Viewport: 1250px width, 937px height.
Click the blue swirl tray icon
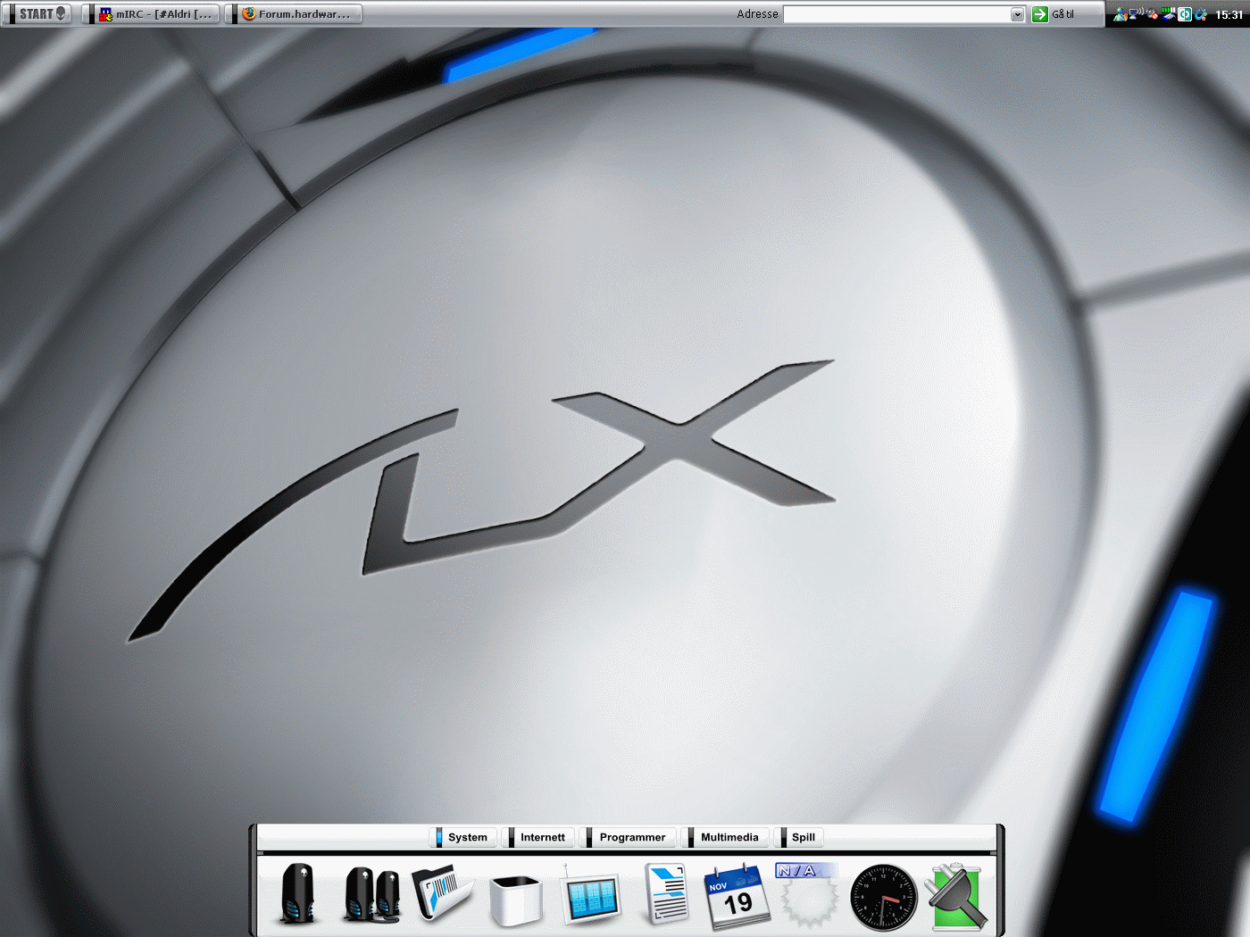[1201, 14]
